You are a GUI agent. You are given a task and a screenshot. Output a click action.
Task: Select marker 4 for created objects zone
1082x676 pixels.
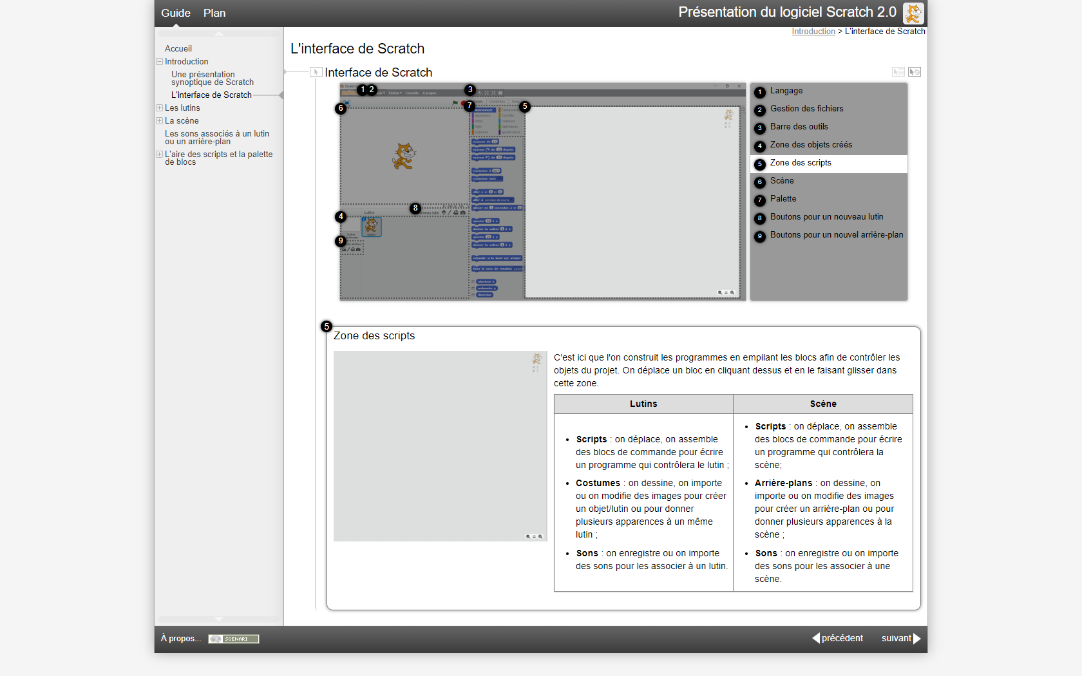point(341,217)
